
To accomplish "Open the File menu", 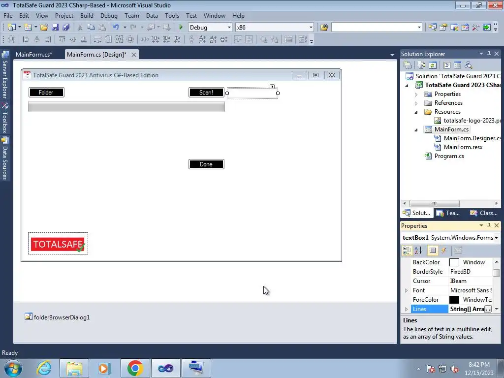I will click(8, 15).
